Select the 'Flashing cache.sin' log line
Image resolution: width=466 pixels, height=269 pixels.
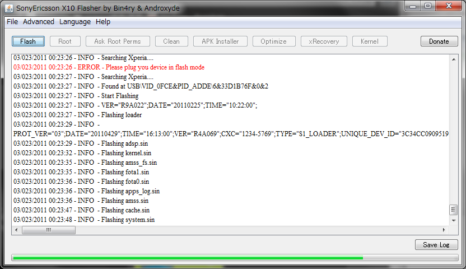coord(81,210)
